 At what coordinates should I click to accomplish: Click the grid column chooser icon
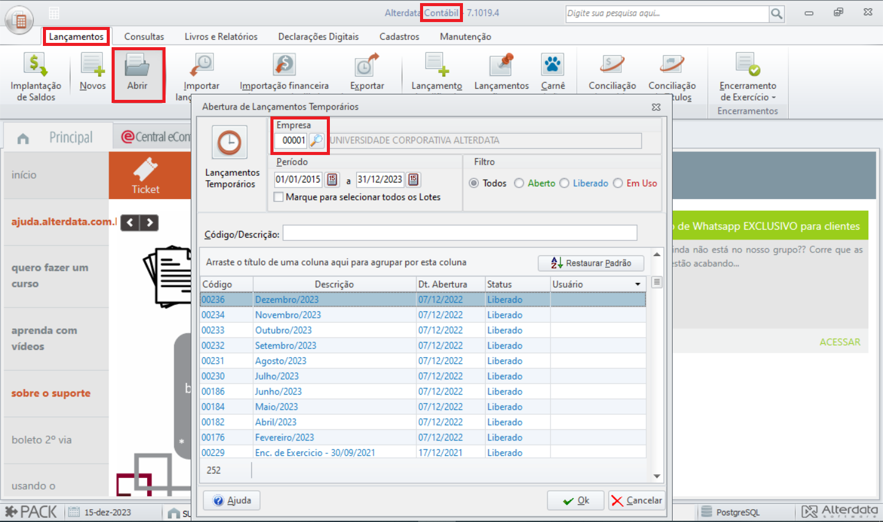[657, 282]
